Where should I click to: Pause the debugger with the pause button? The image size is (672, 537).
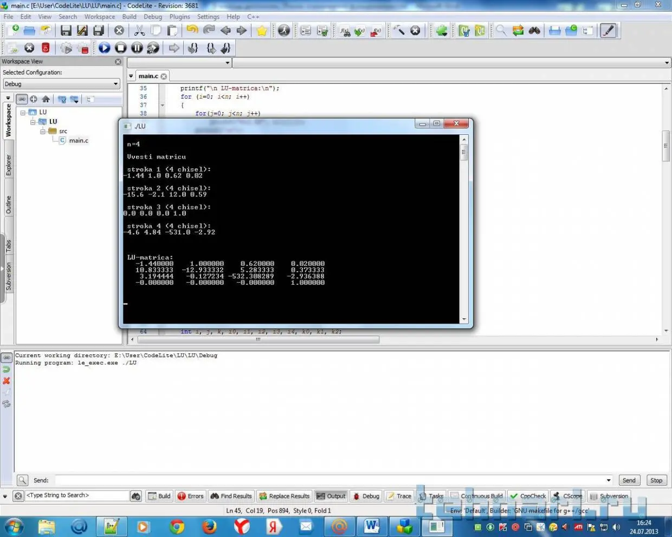[x=137, y=48]
